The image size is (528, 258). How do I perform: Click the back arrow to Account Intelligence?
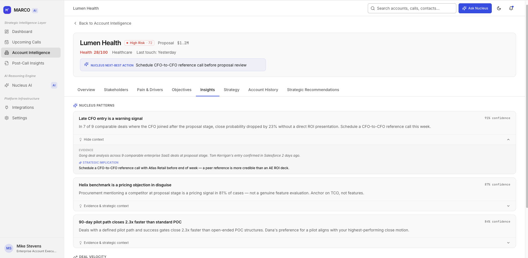pyautogui.click(x=75, y=23)
